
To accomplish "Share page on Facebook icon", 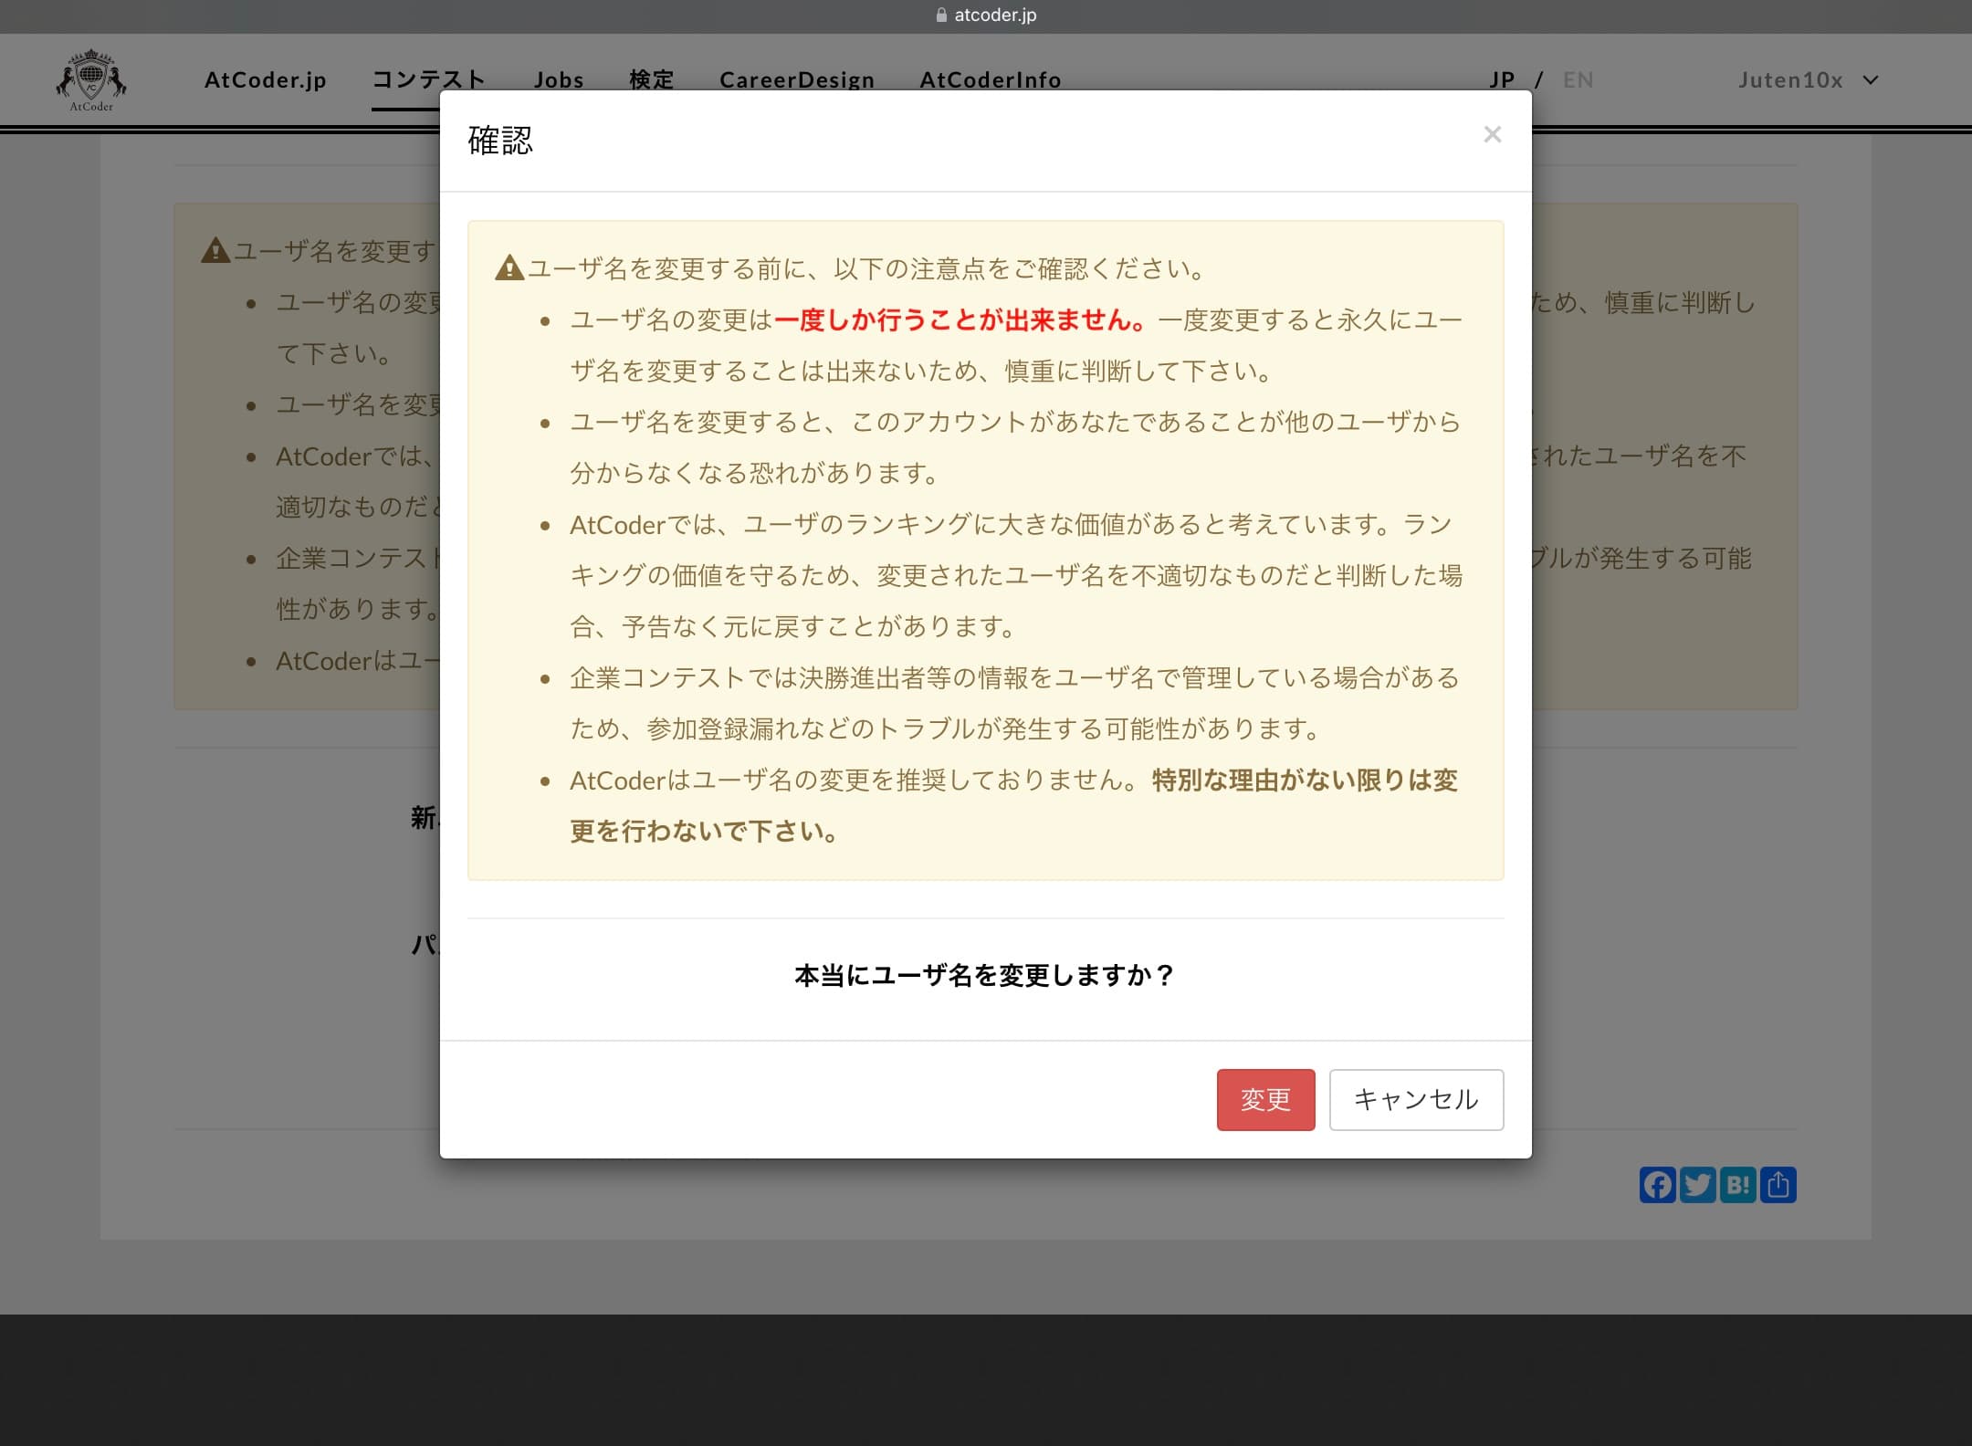I will (1657, 1185).
